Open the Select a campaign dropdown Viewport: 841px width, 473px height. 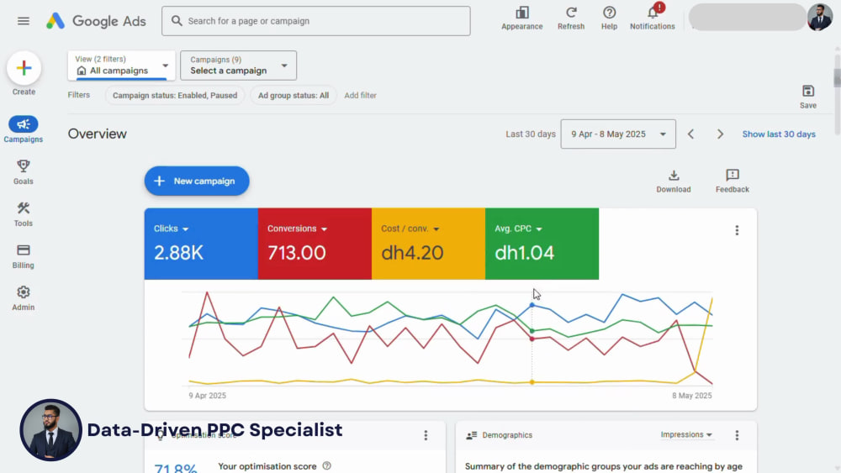point(238,66)
